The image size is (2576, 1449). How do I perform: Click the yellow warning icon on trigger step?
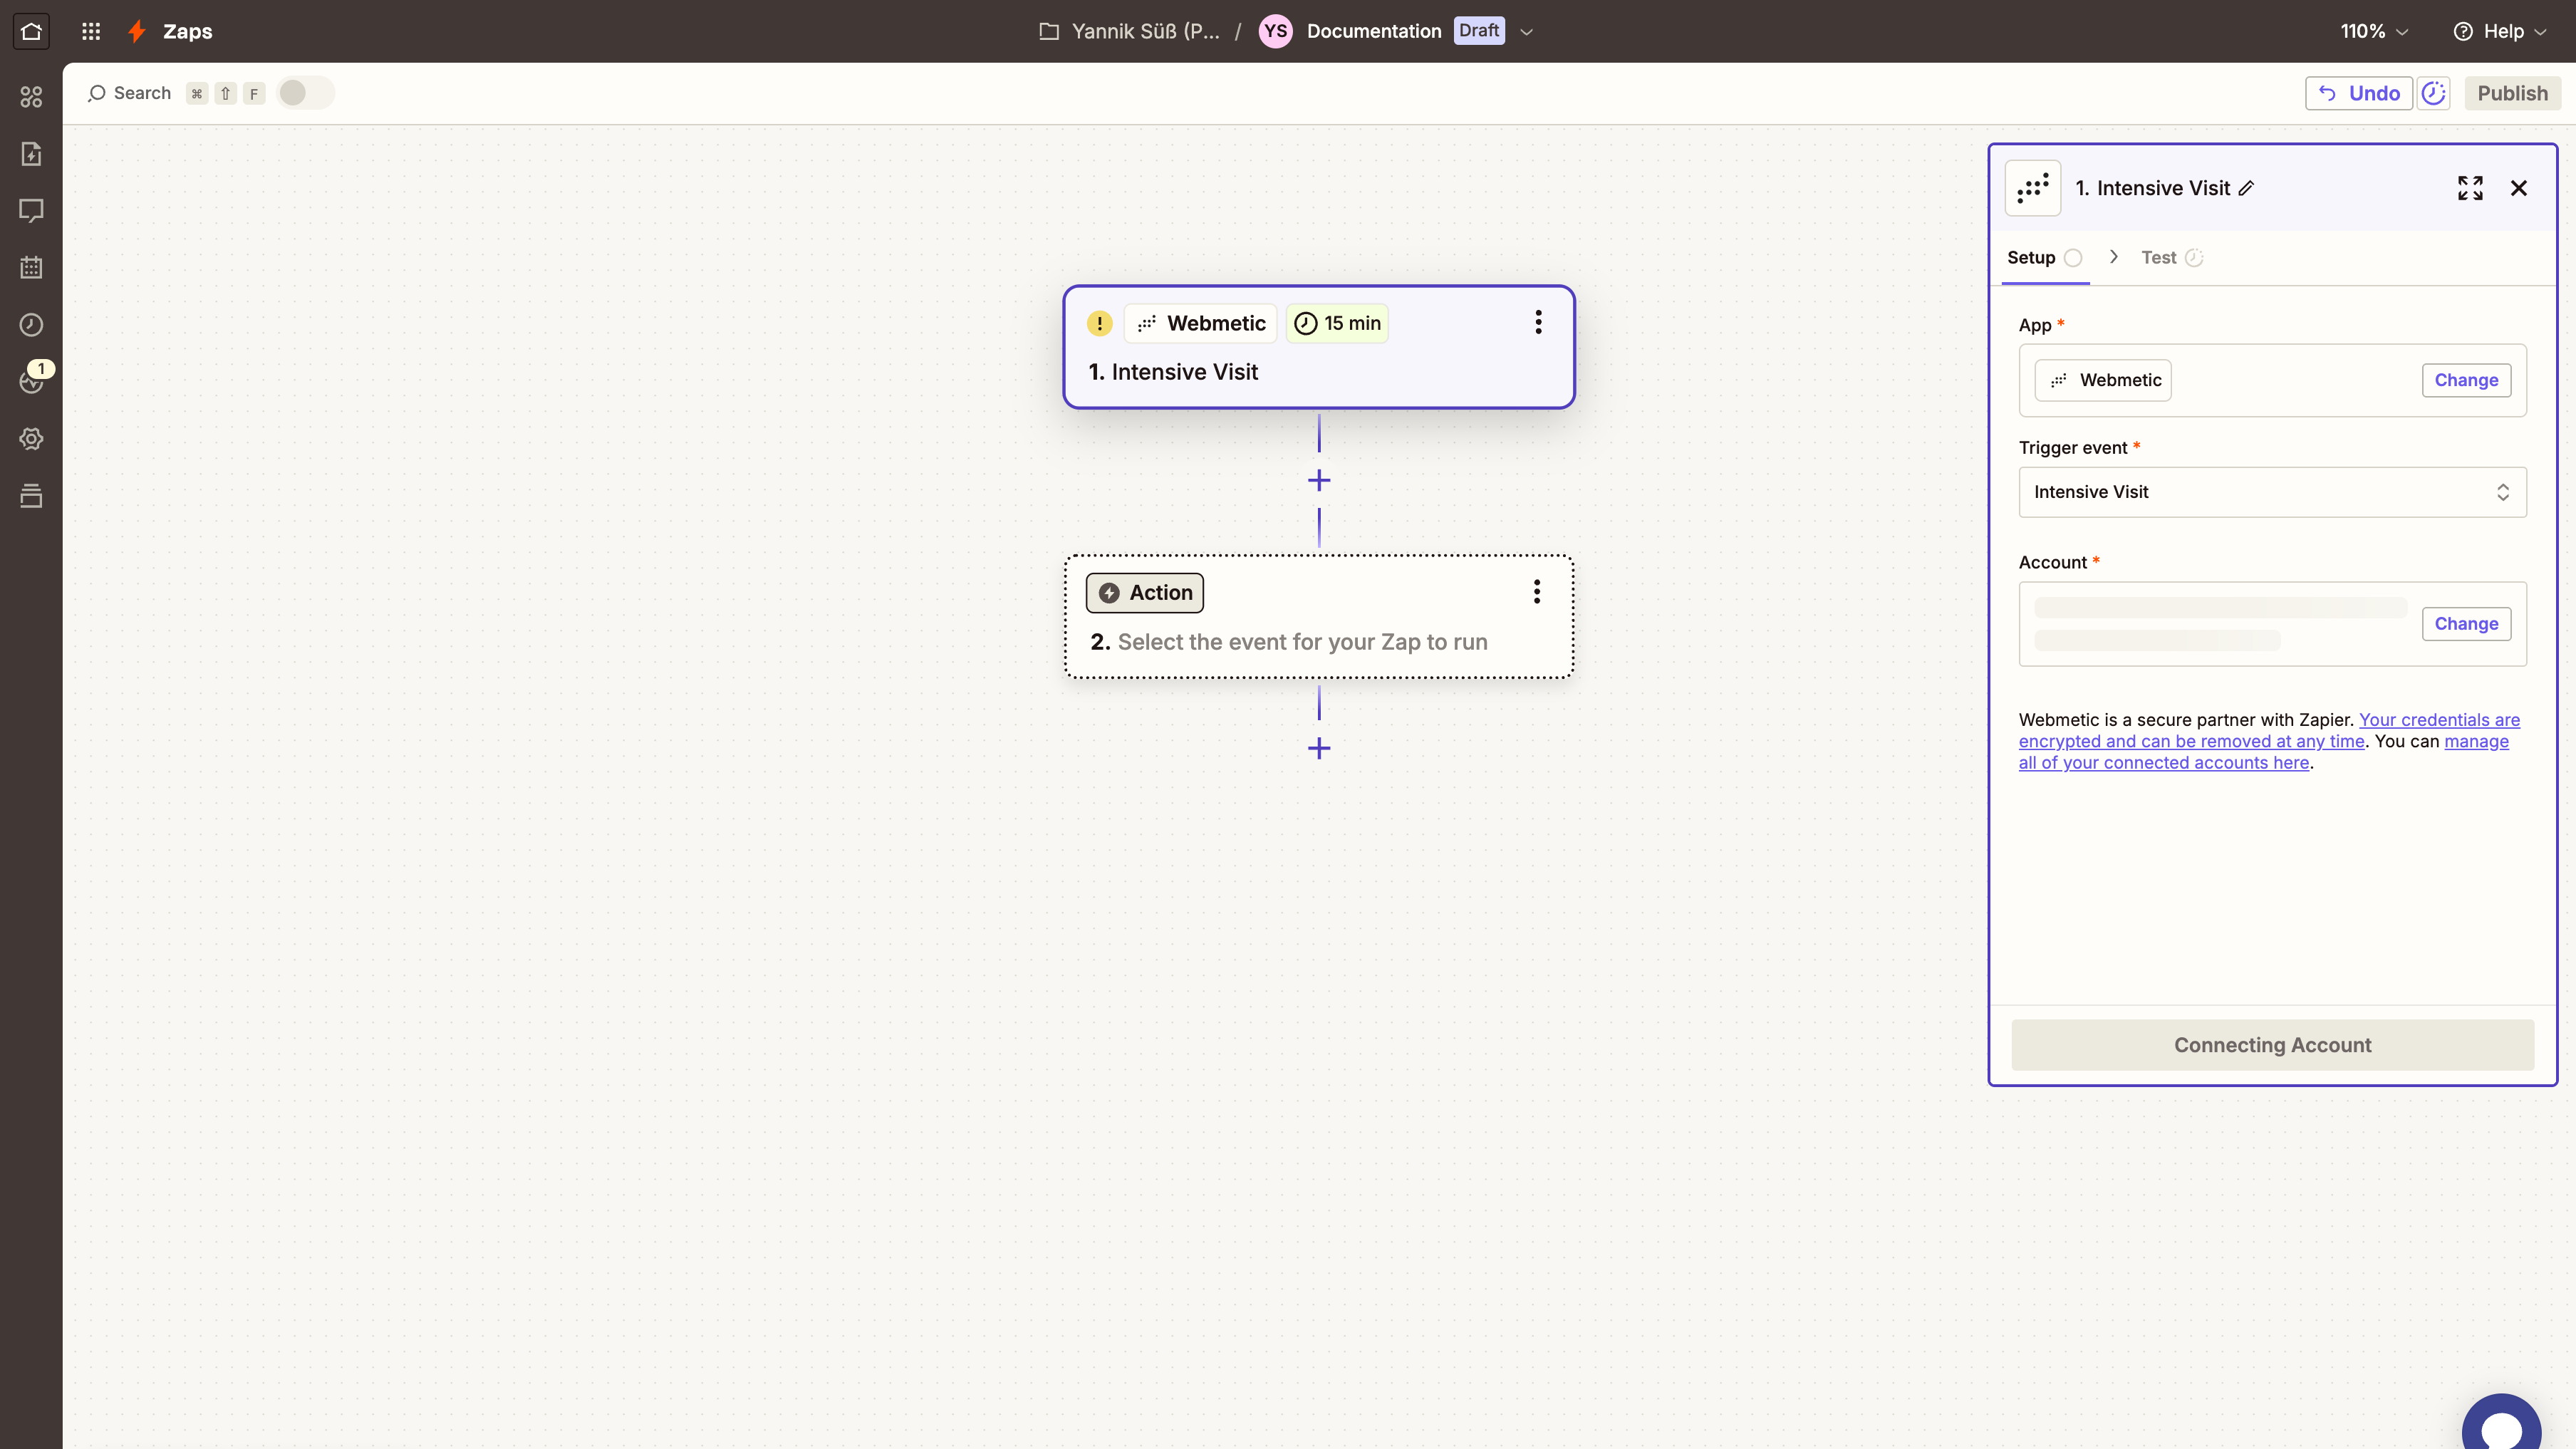(x=1099, y=323)
